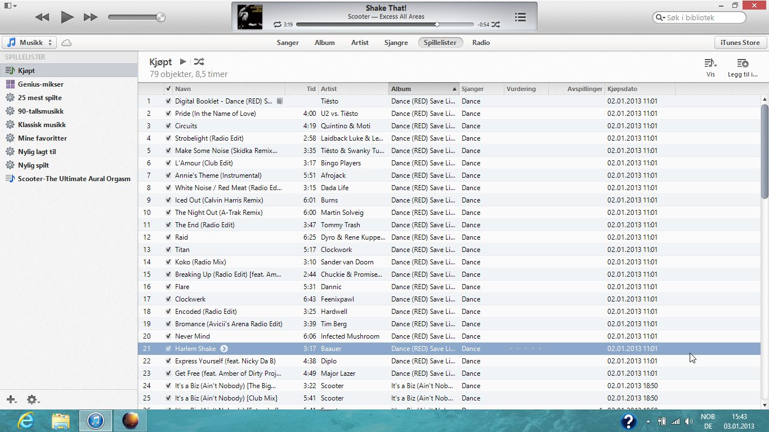Screen dimensions: 769x432
Task: Switch to the Artist tab
Action: [x=360, y=43]
